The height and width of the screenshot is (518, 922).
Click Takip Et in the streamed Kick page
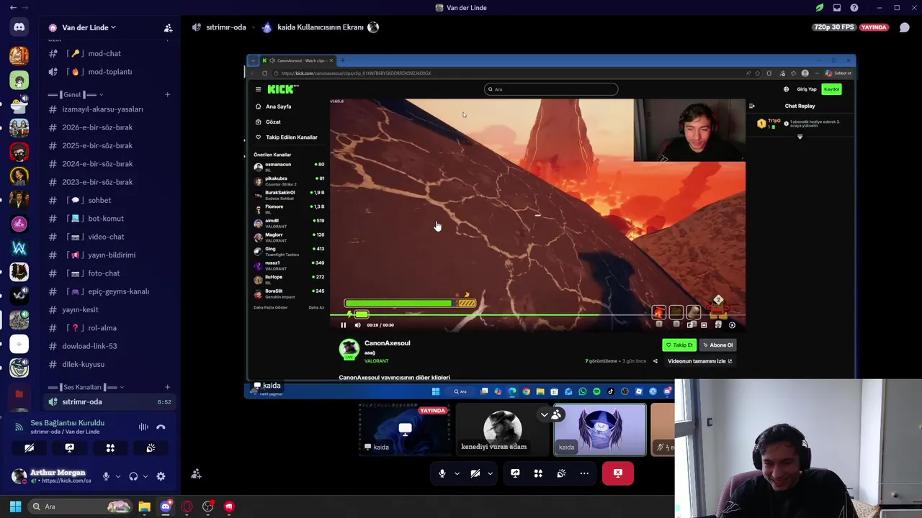(679, 345)
